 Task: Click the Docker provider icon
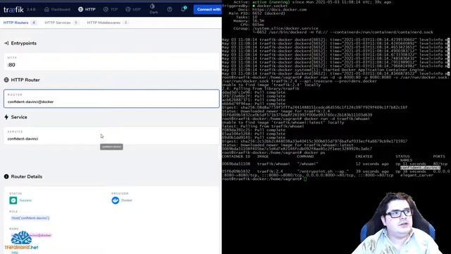pyautogui.click(x=116, y=200)
